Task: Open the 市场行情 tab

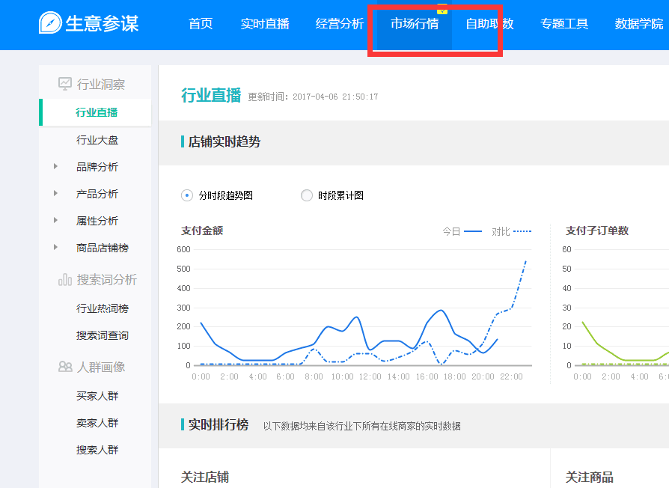Action: tap(415, 24)
